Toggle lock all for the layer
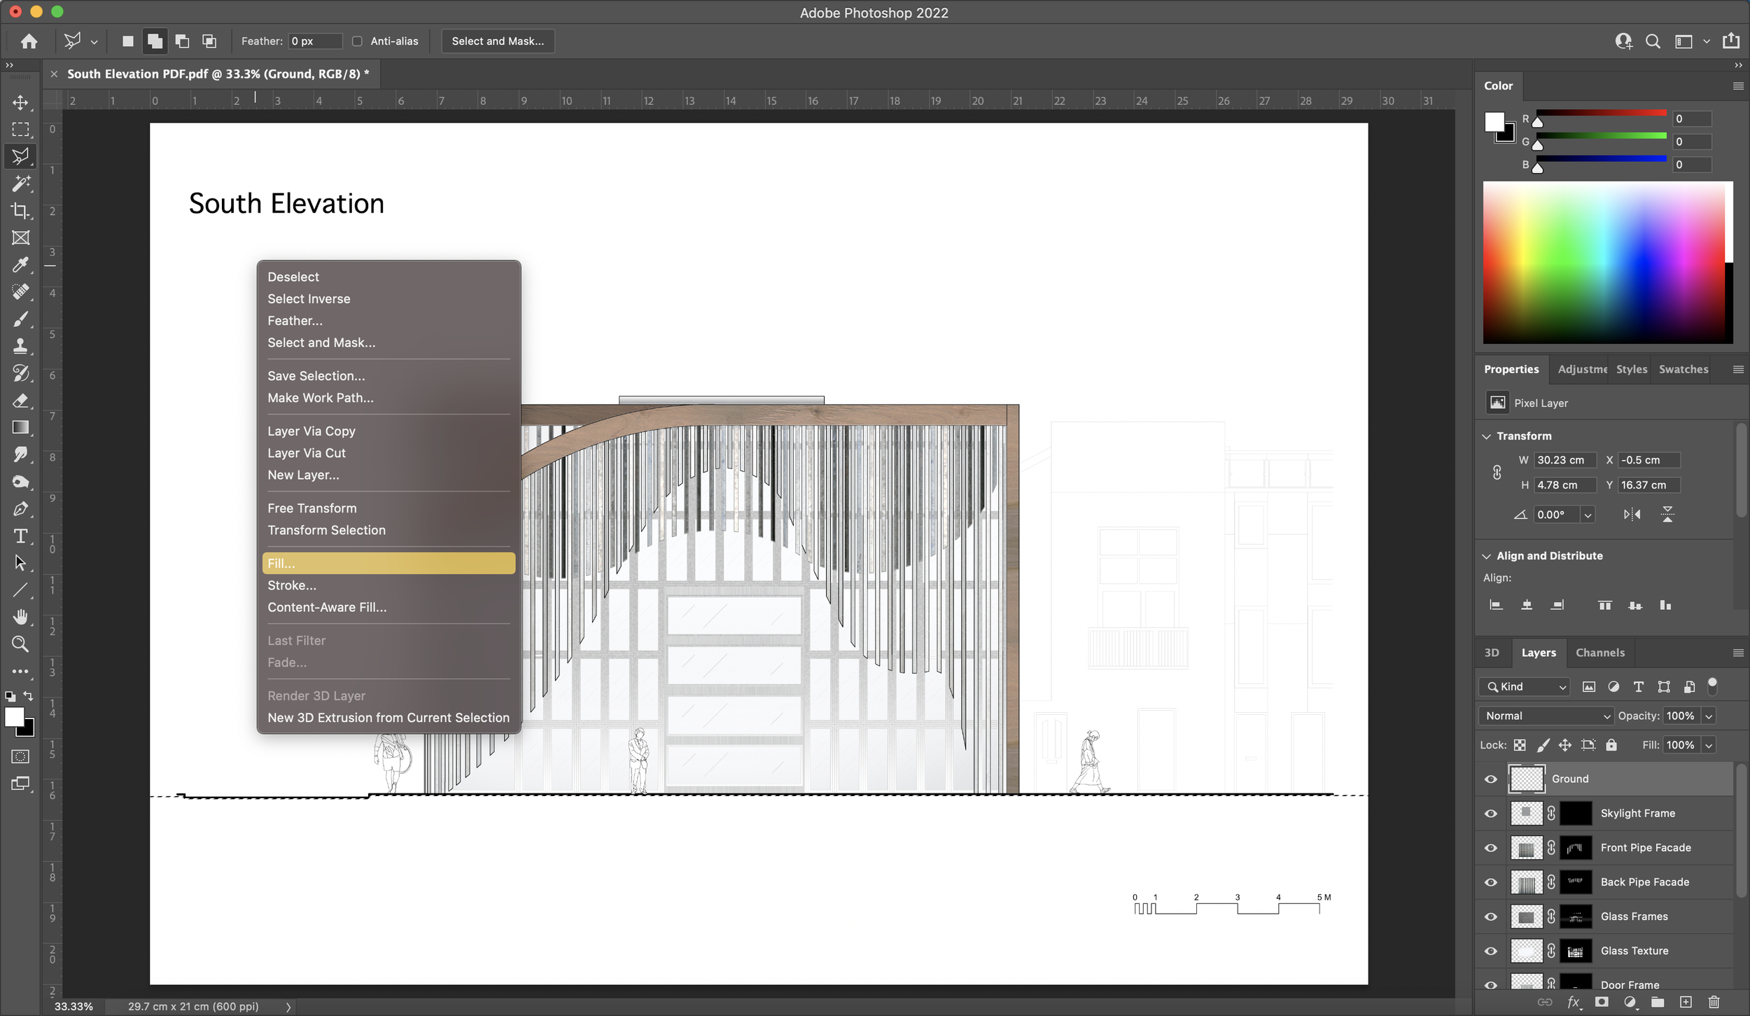 click(x=1611, y=745)
